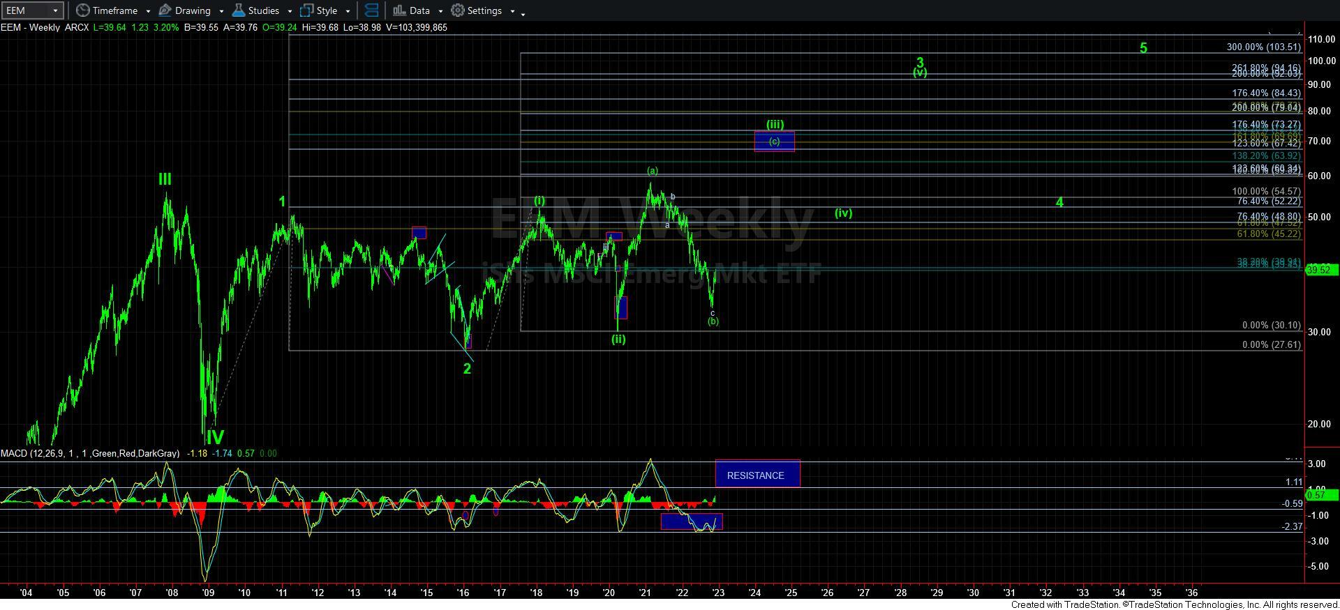Click the '261.80% (94.16)' Fibonacci level
This screenshot has height=610, width=1340.
1266,68
